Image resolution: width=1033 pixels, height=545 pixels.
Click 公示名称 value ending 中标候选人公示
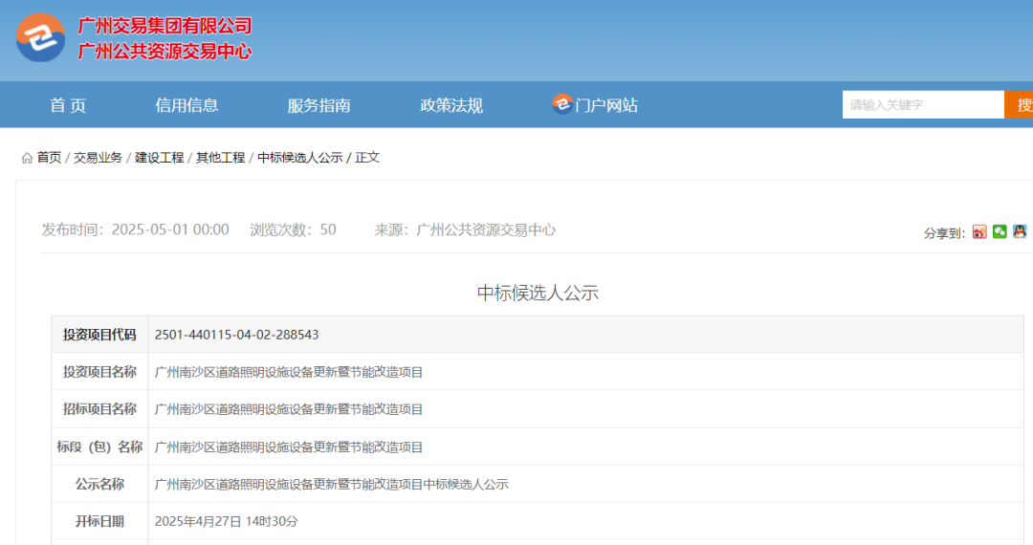[x=331, y=484]
